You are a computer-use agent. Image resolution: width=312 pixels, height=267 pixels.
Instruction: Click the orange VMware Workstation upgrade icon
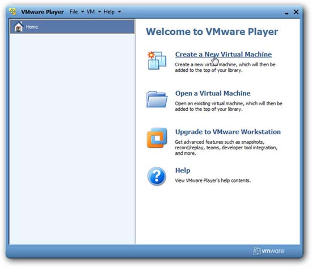pyautogui.click(x=157, y=138)
